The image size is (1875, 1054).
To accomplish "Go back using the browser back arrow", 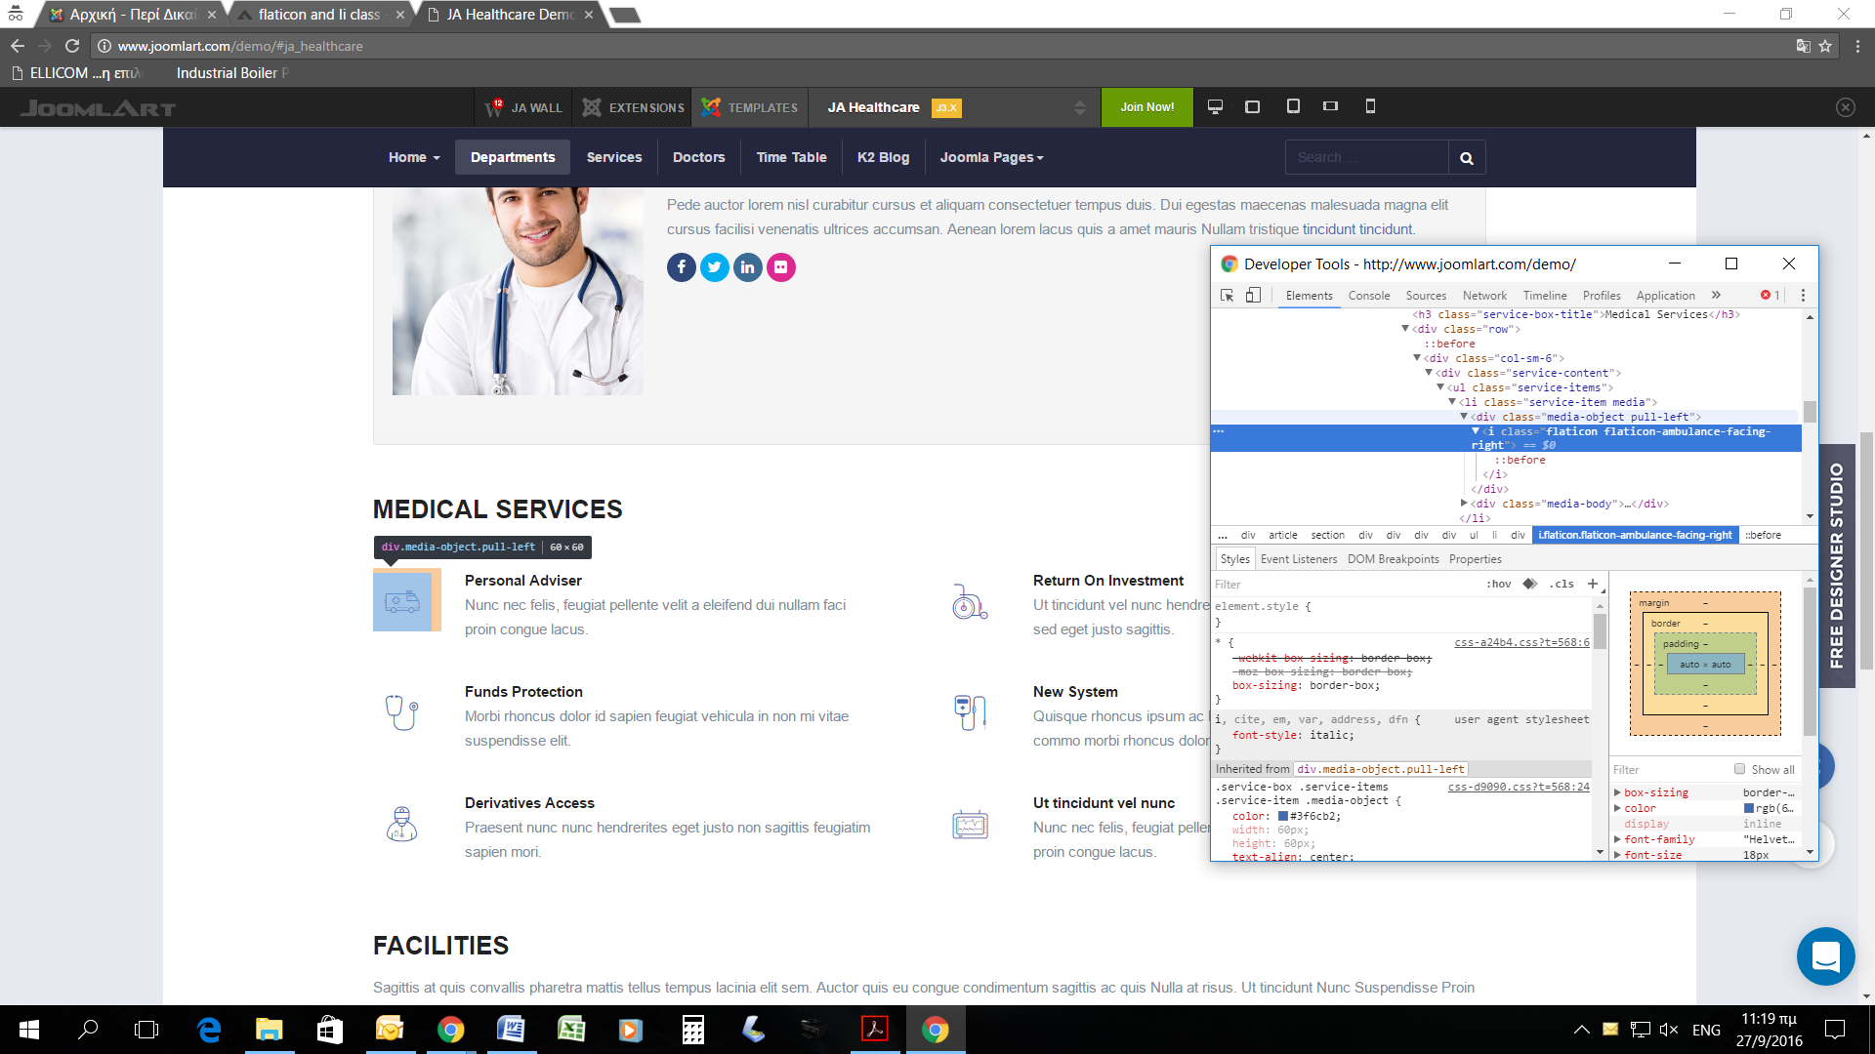I will pyautogui.click(x=18, y=46).
